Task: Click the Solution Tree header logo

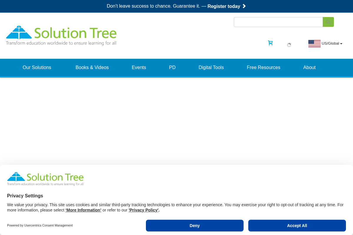Action: pyautogui.click(x=61, y=36)
